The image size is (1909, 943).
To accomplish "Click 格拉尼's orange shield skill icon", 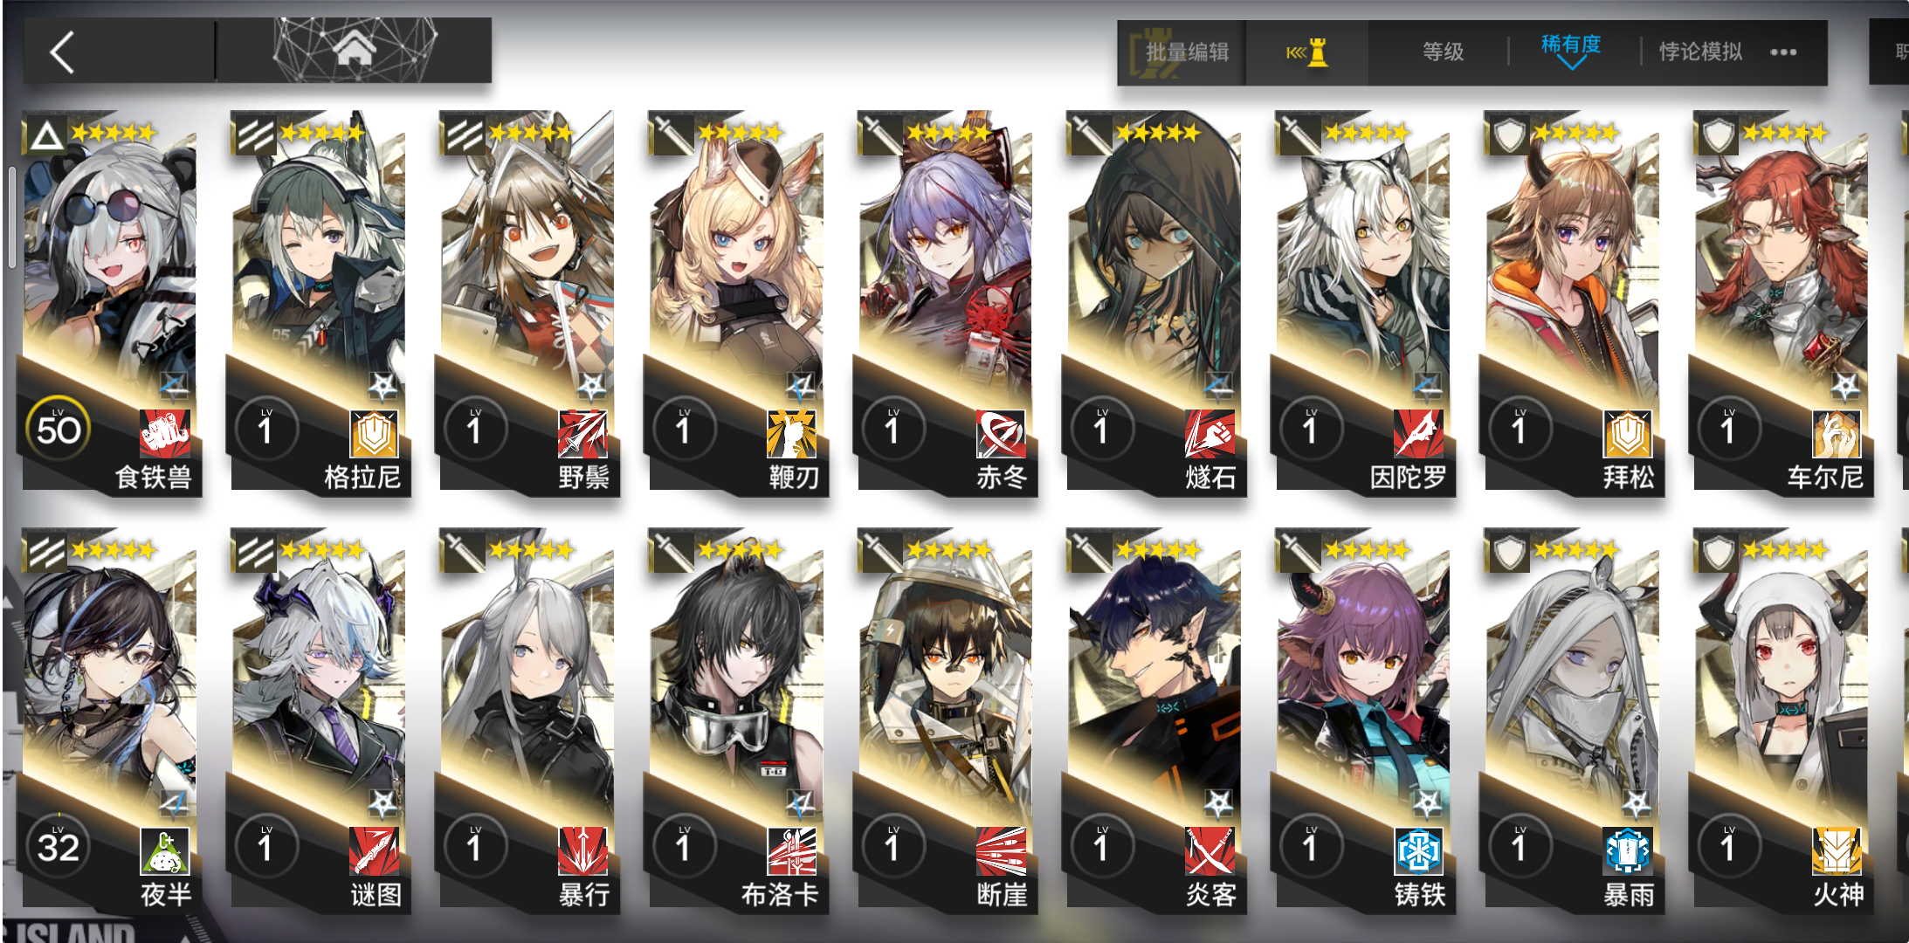I will coord(375,433).
